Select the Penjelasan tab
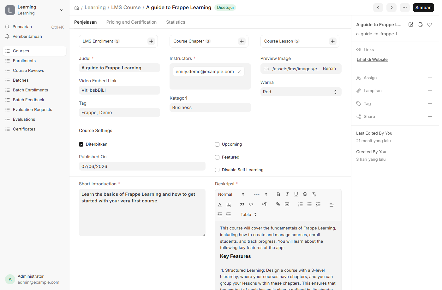 tap(86, 22)
